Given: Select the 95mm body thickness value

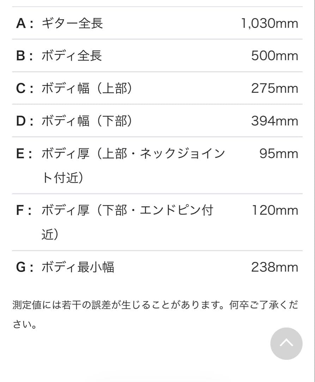Looking at the screenshot, I should (x=279, y=154).
